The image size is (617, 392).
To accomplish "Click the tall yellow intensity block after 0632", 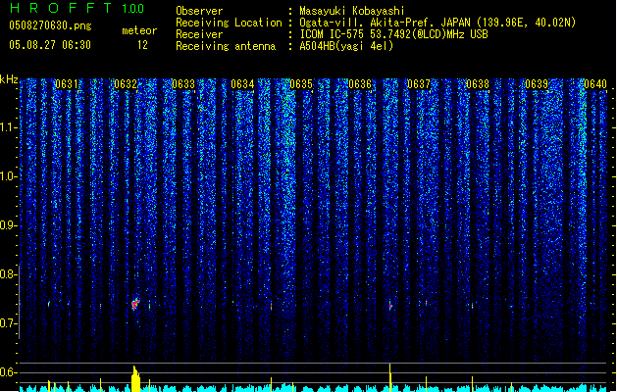I will point(135,378).
